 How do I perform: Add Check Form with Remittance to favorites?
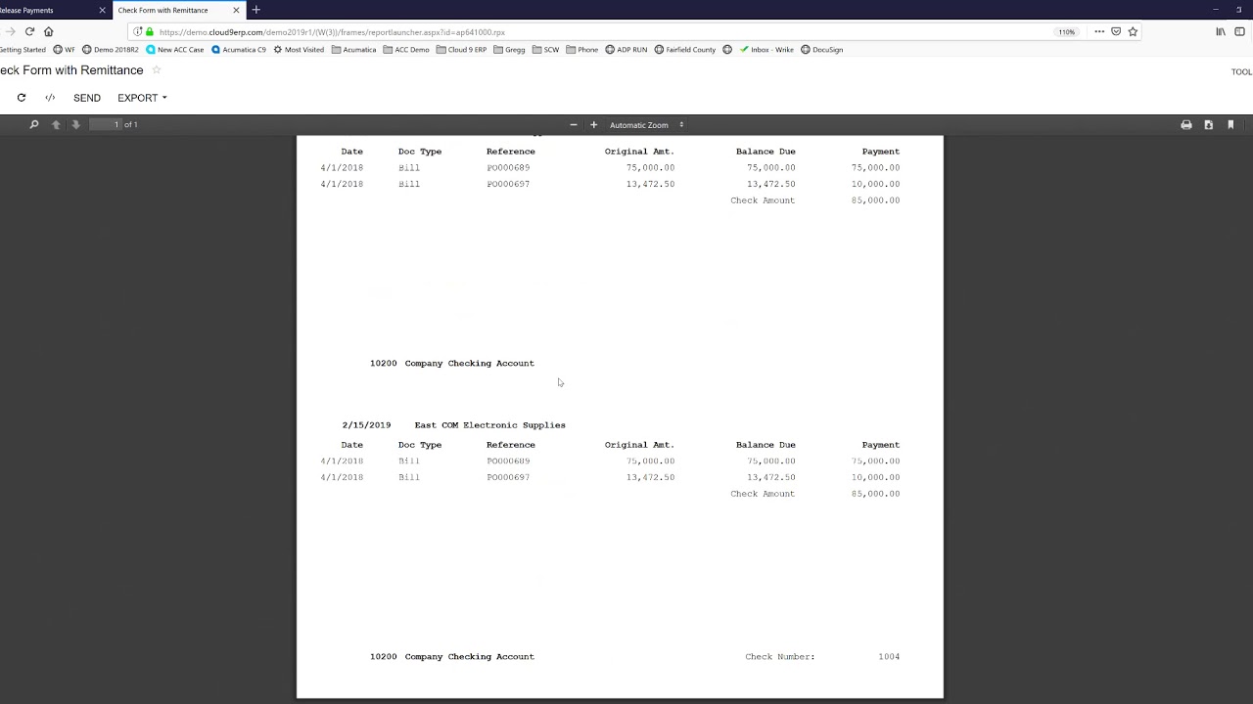click(156, 70)
